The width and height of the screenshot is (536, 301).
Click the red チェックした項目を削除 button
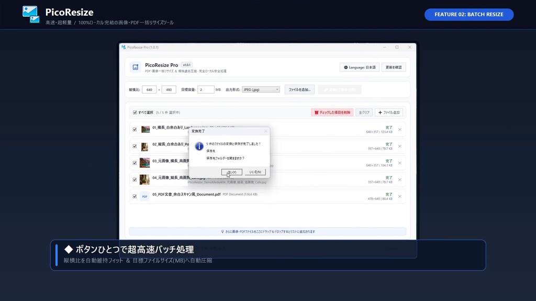pyautogui.click(x=332, y=112)
